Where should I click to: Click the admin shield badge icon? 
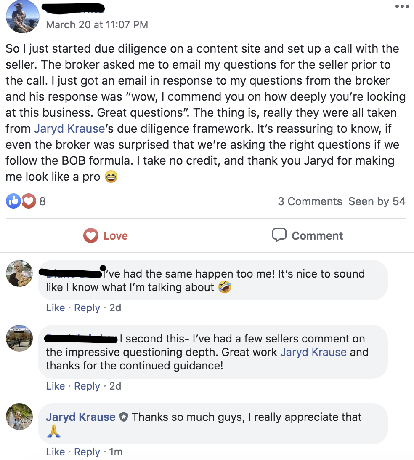point(123,417)
